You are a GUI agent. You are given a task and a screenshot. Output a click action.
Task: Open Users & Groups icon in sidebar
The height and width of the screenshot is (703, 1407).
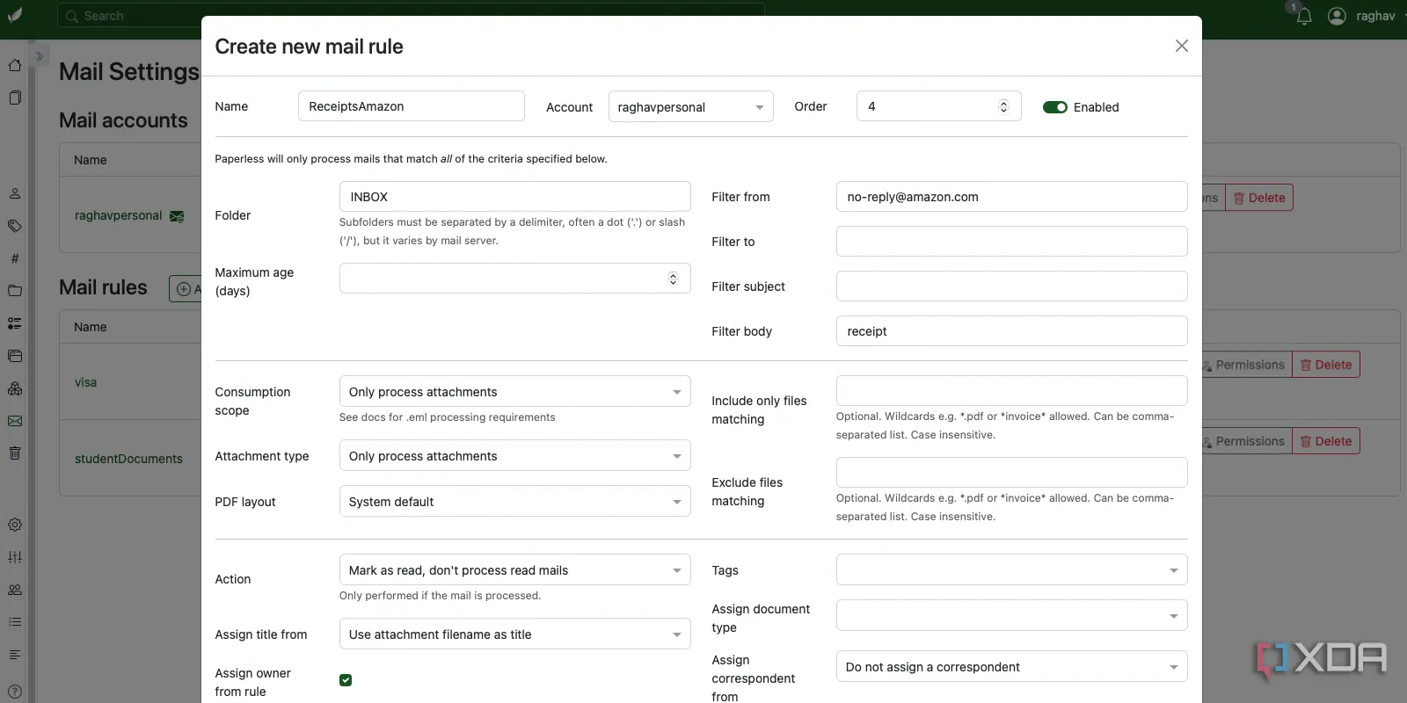tap(15, 590)
